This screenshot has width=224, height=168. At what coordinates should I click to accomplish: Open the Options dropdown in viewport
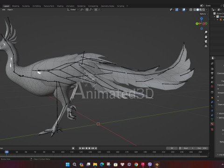(x=203, y=14)
